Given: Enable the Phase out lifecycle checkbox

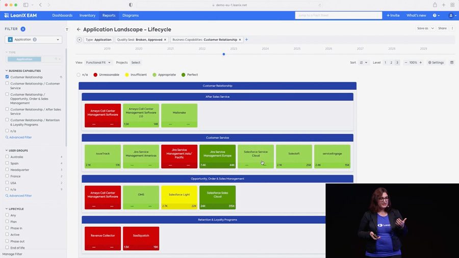Looking at the screenshot, I should tap(7, 241).
